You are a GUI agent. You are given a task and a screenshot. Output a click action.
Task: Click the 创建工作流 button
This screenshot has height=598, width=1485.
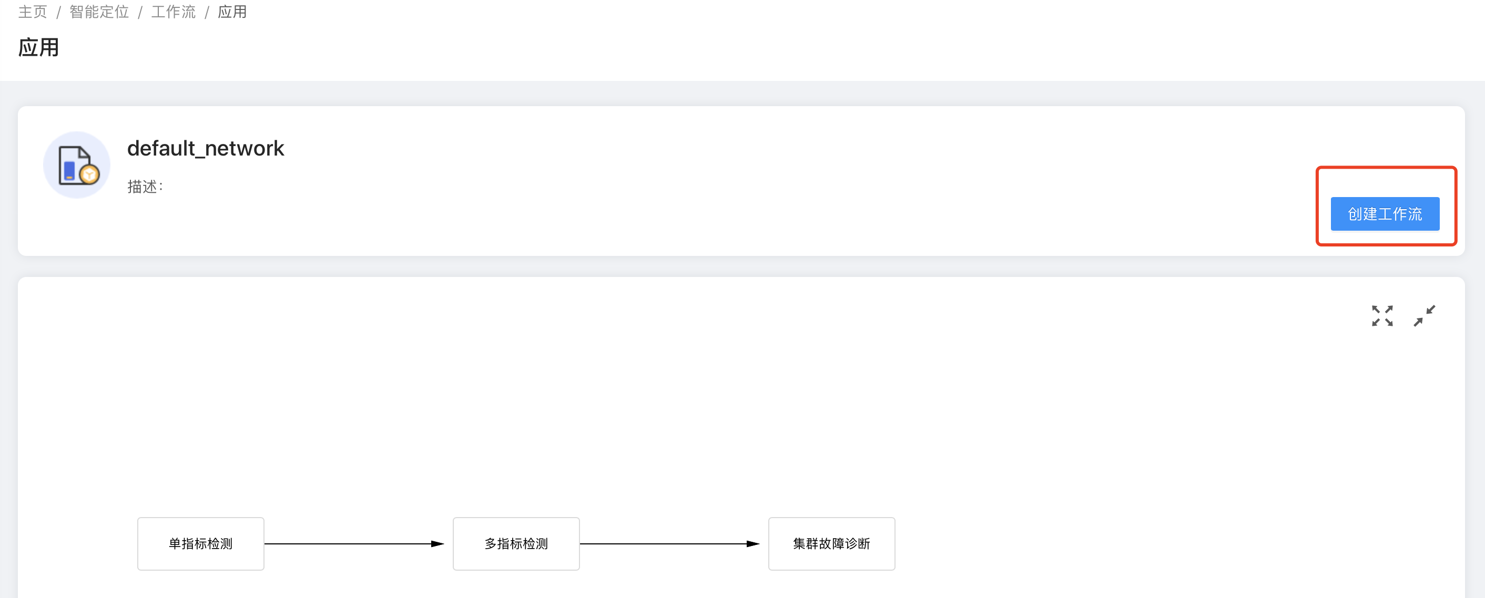click(x=1385, y=214)
